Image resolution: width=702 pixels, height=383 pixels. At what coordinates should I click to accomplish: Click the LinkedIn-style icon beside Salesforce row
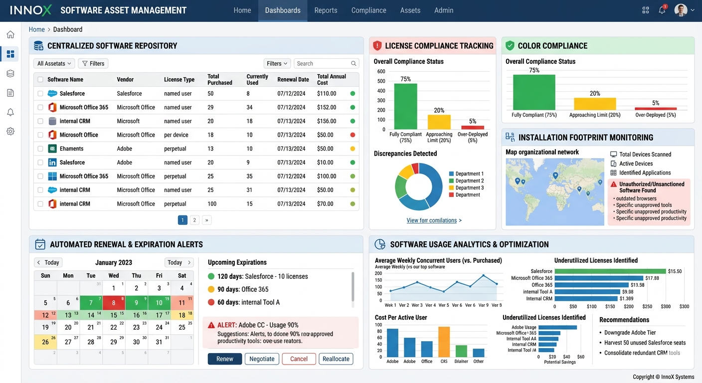pyautogui.click(x=52, y=163)
